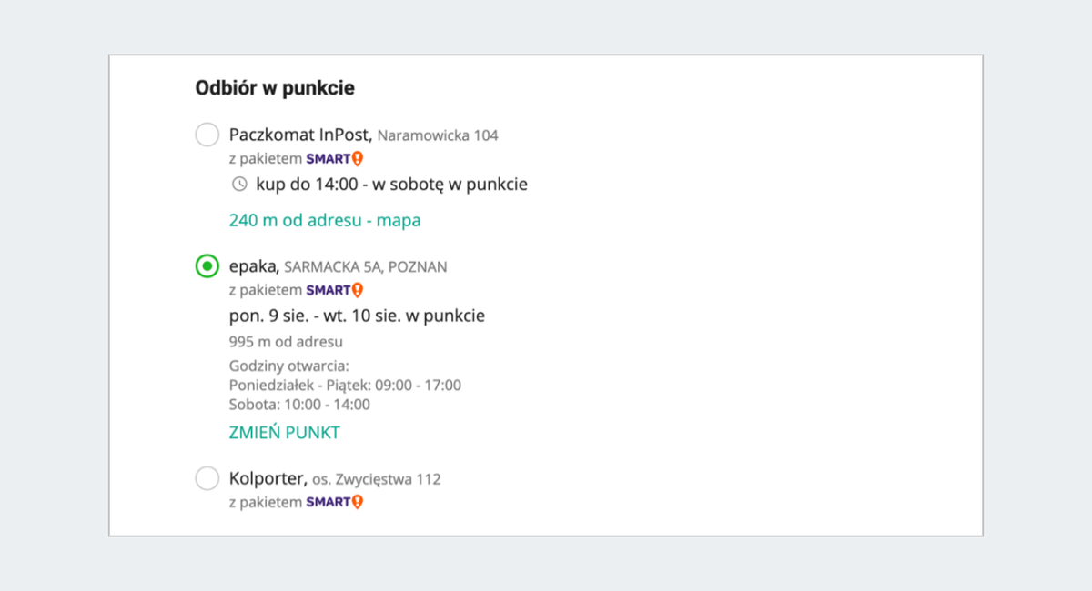Click the "Kolporter" option label

tap(268, 478)
